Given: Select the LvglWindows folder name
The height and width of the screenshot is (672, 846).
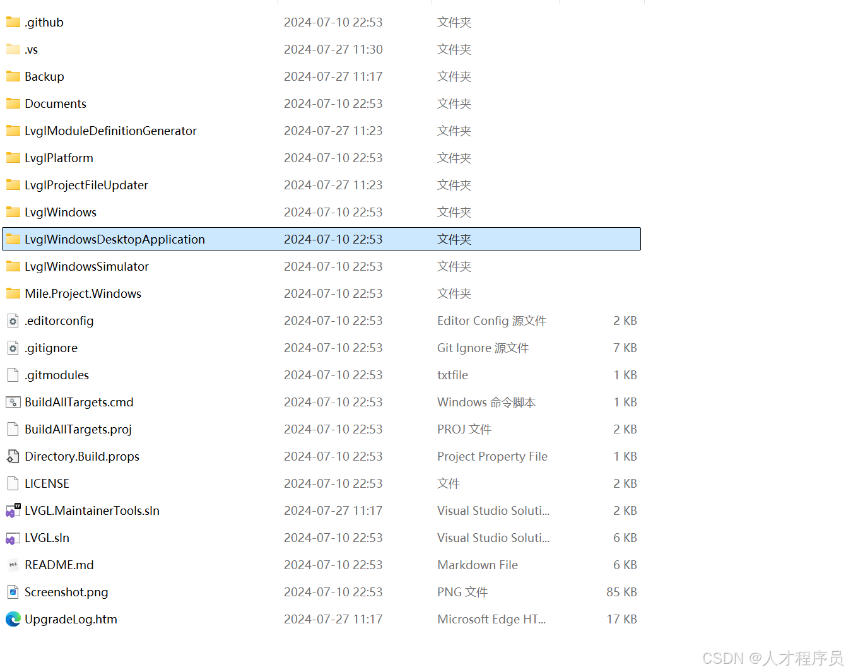Looking at the screenshot, I should (x=61, y=212).
